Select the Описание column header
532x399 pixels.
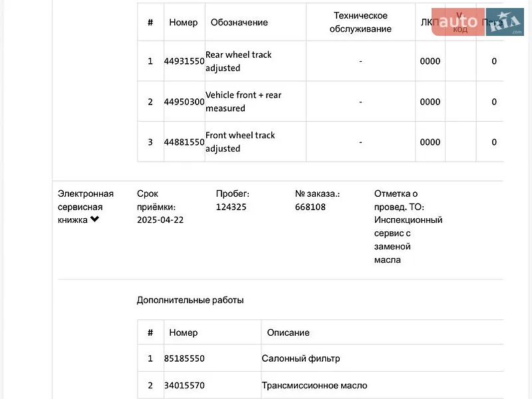(288, 332)
